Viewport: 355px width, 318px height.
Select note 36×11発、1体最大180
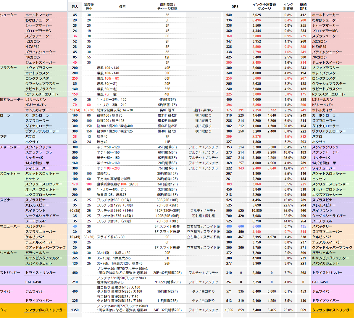click(114, 253)
